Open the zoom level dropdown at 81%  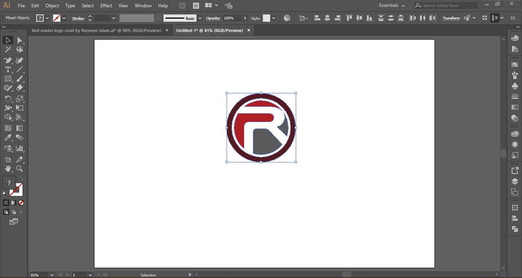click(52, 275)
